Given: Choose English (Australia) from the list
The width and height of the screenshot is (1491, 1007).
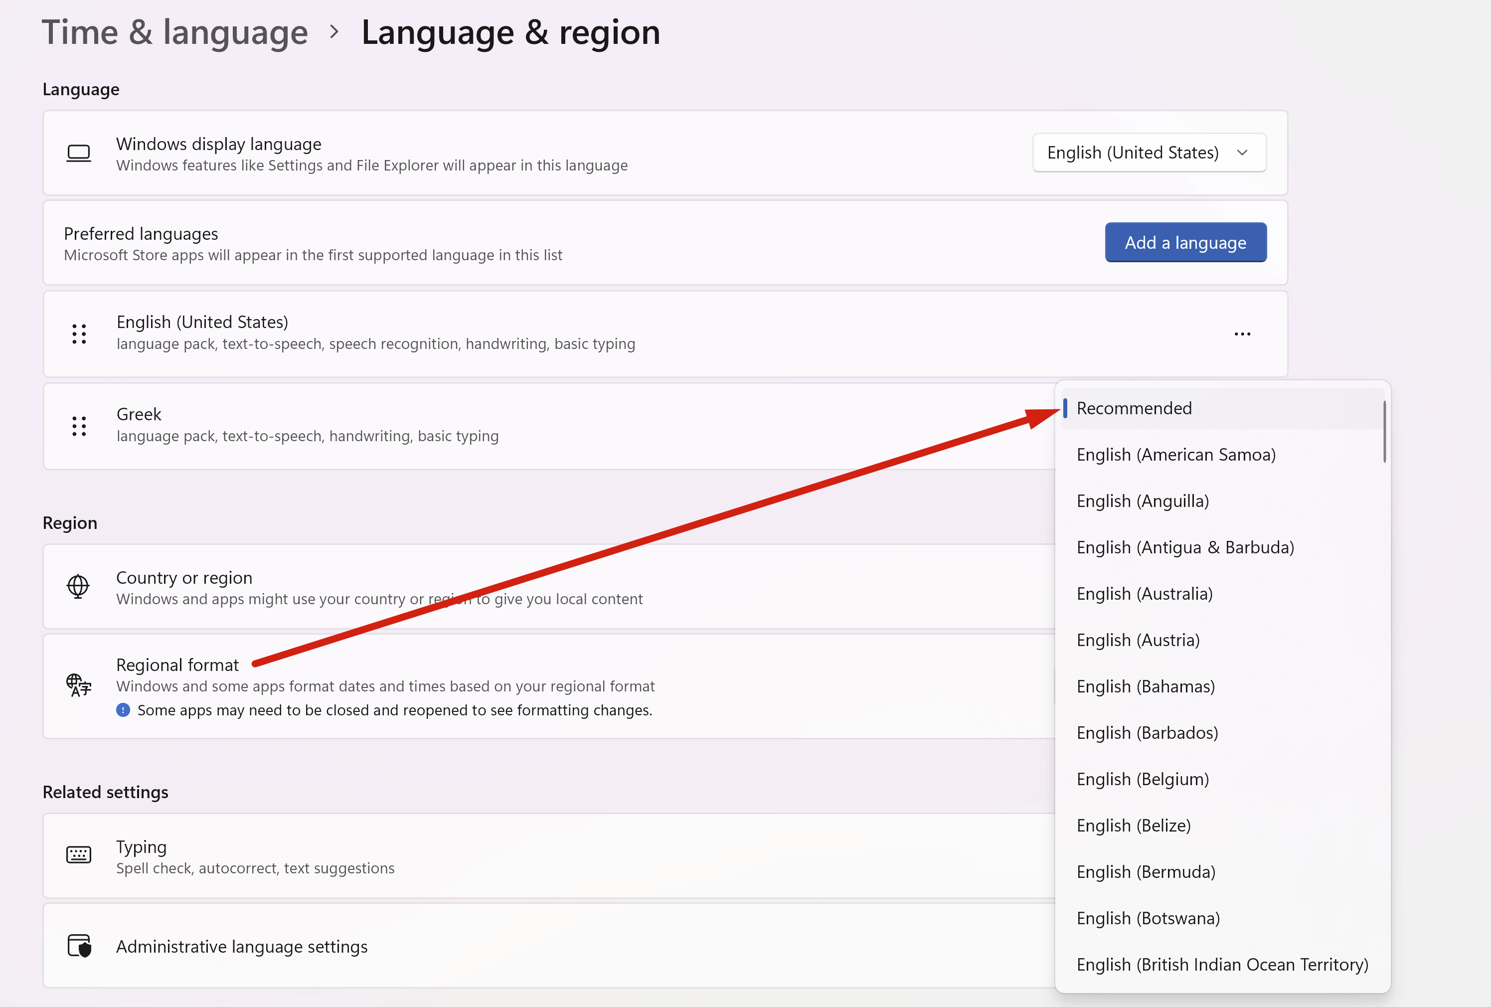Looking at the screenshot, I should click(1144, 594).
